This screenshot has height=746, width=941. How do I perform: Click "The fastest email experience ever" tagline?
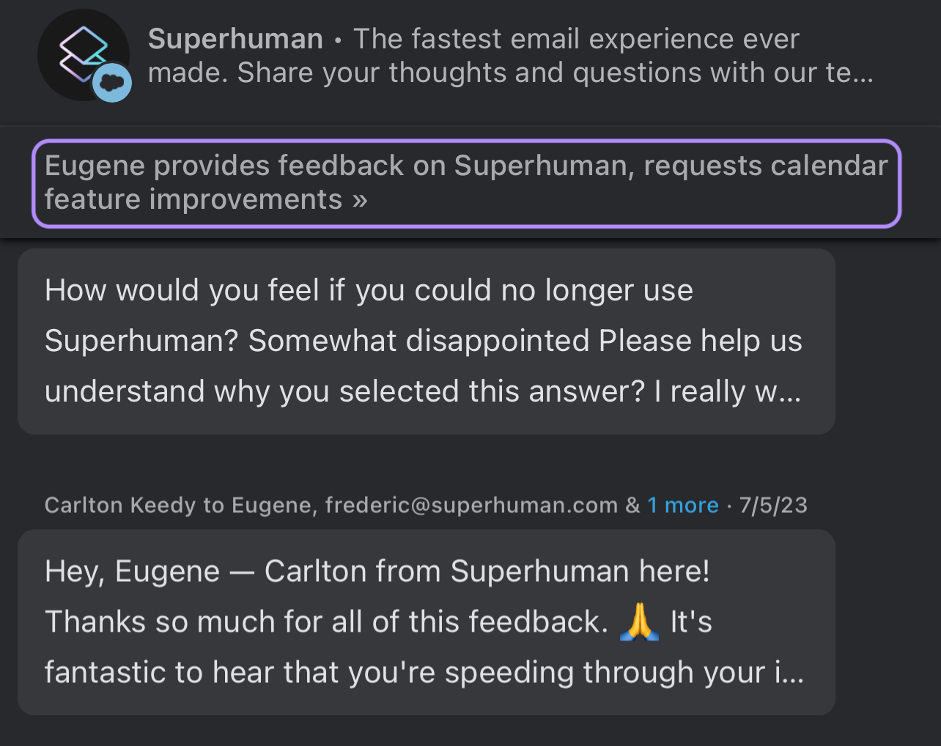click(576, 39)
